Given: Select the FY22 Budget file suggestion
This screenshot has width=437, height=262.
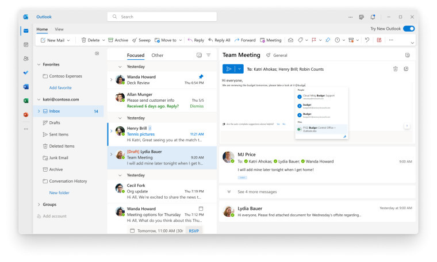Looking at the screenshot, I should 321,129.
